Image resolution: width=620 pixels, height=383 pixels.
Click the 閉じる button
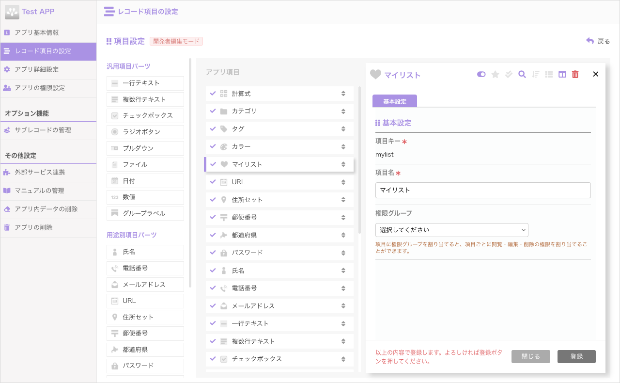pyautogui.click(x=531, y=356)
